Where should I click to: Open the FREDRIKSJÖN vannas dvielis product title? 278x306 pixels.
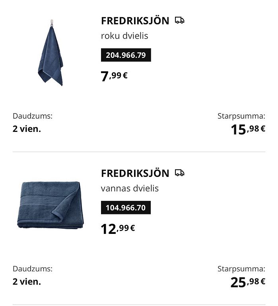(x=135, y=173)
